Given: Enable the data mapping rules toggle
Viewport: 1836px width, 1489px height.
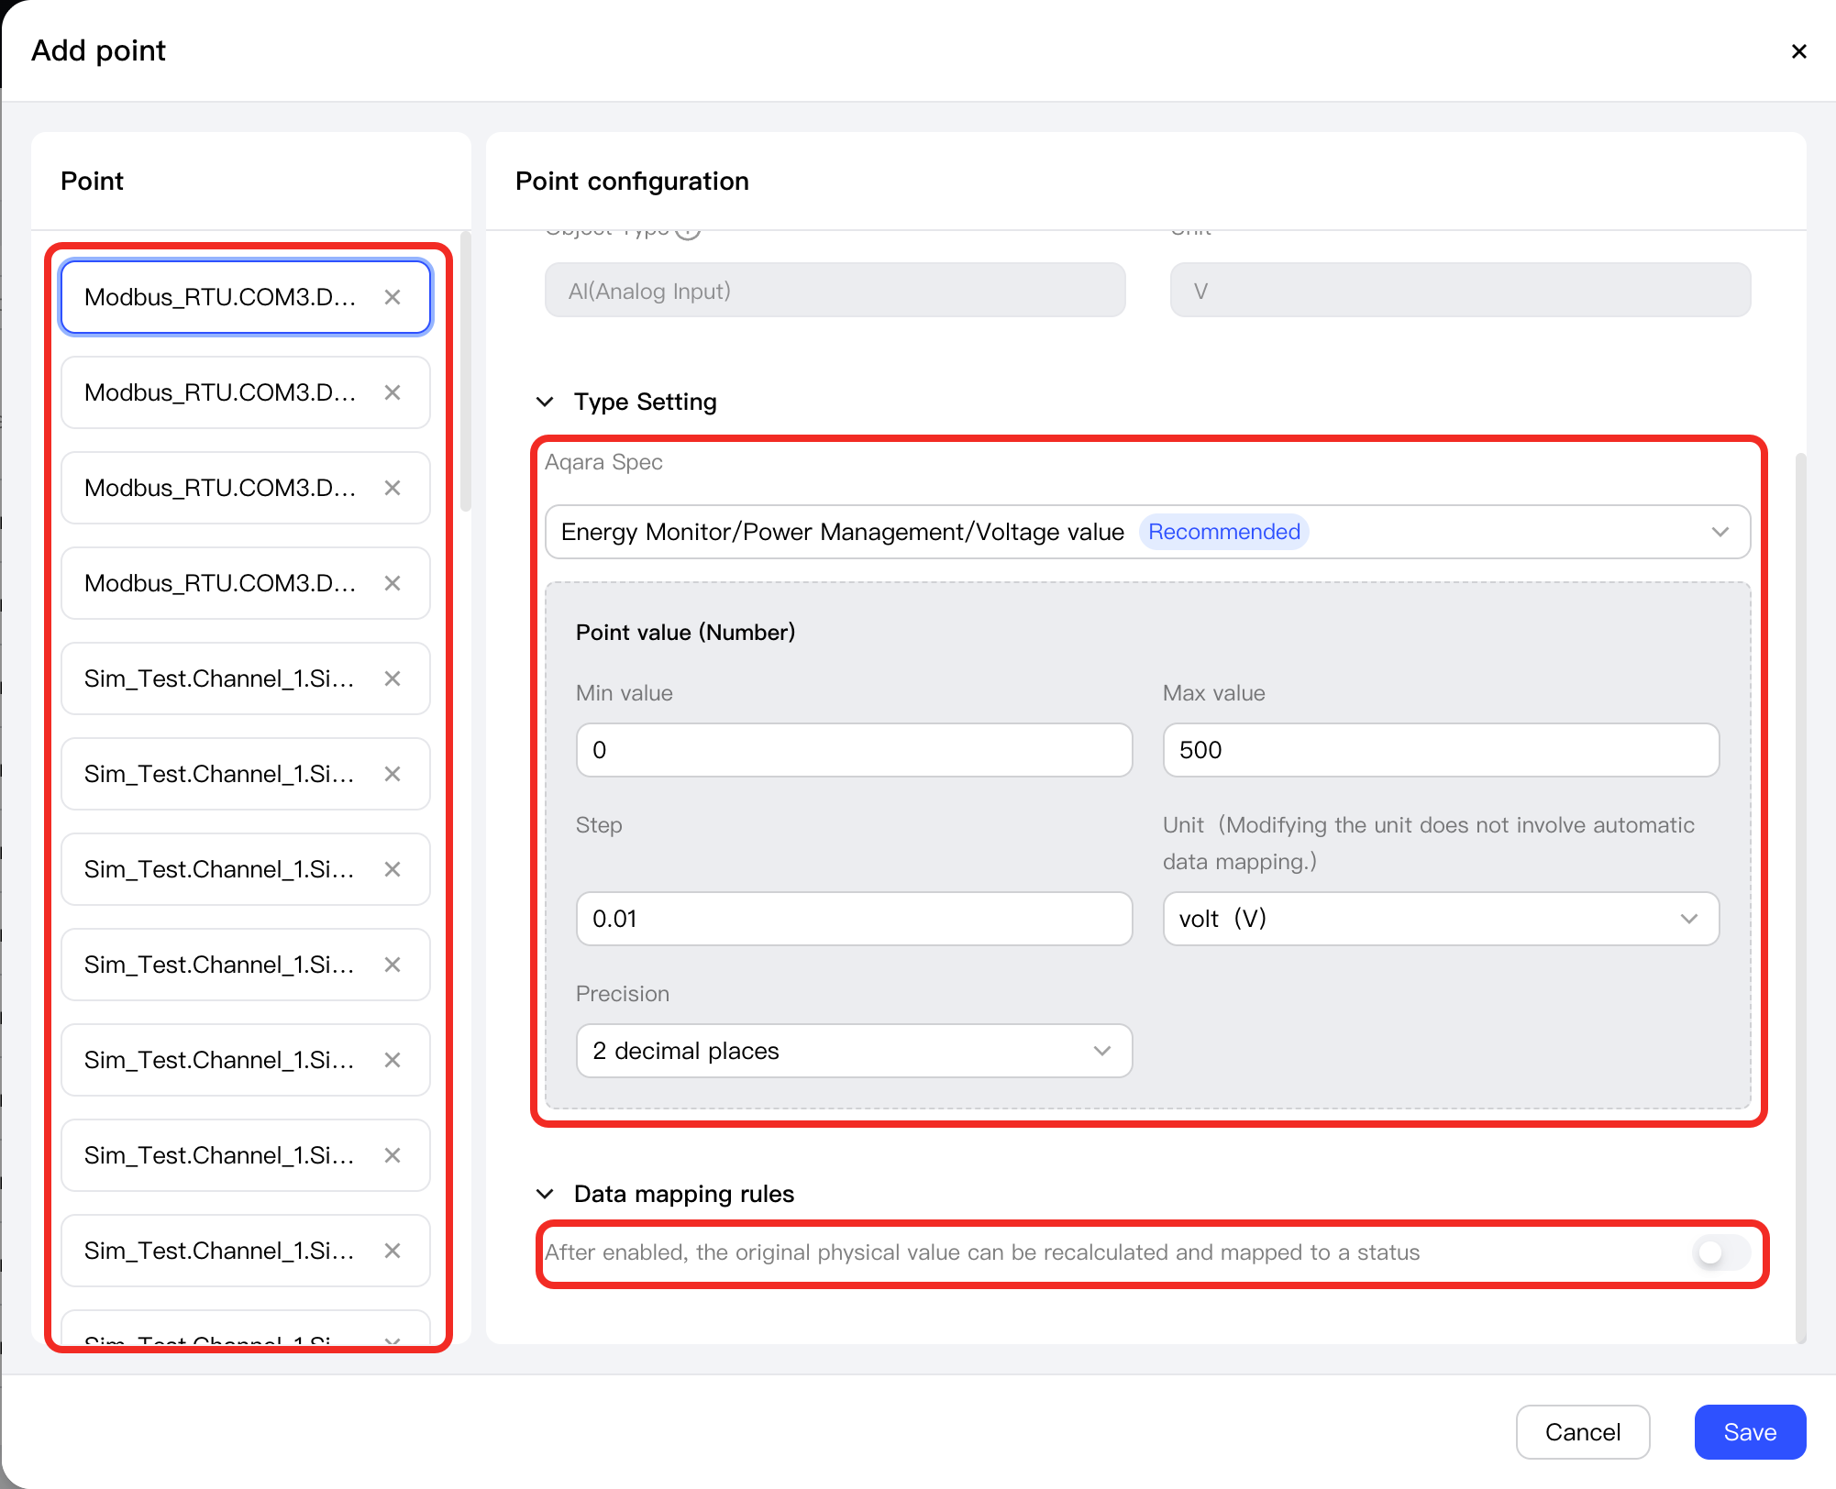Looking at the screenshot, I should pos(1721,1252).
